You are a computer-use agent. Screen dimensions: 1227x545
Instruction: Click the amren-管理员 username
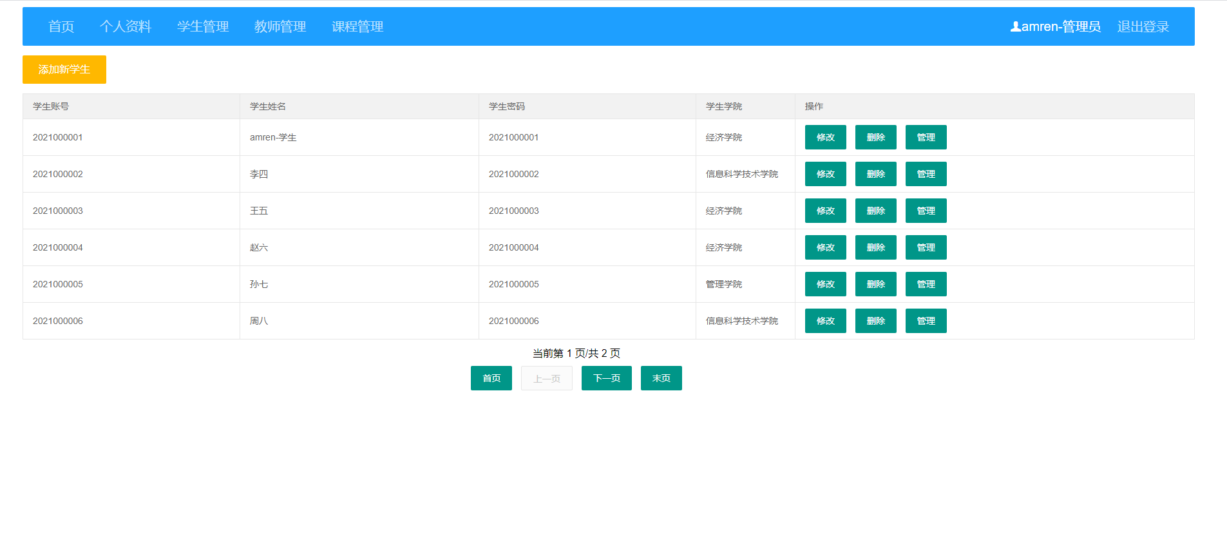pos(1061,26)
